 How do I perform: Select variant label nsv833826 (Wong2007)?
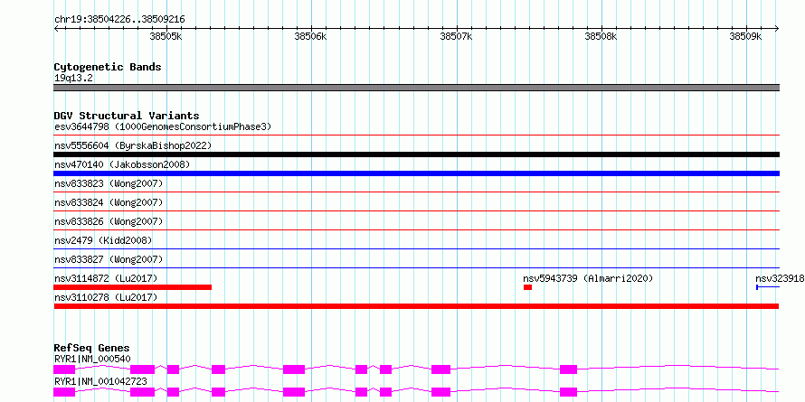[109, 221]
